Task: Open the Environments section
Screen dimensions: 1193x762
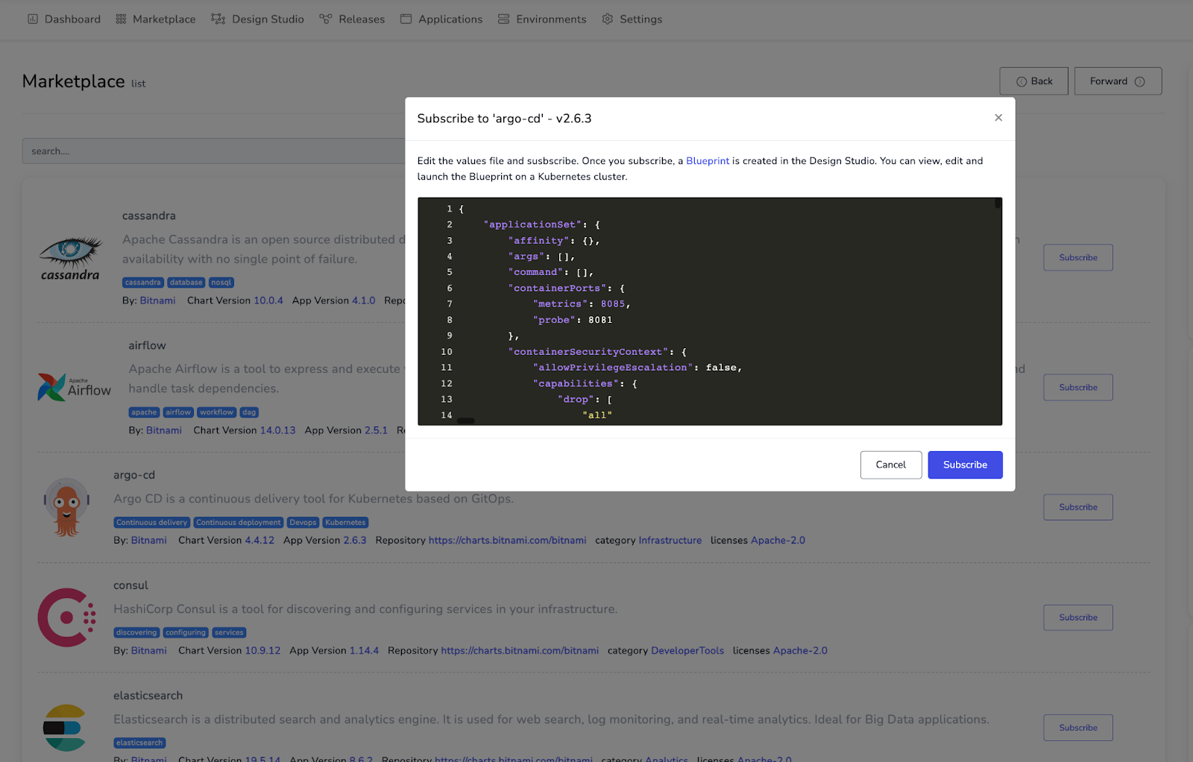Action: point(542,19)
